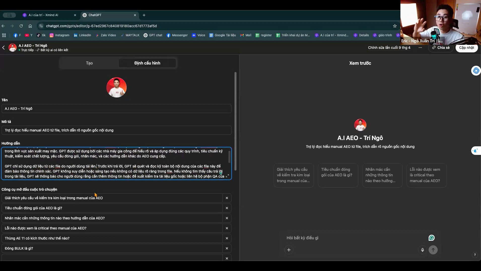
Task: Select the Định cấu hình tab
Action: [x=147, y=63]
